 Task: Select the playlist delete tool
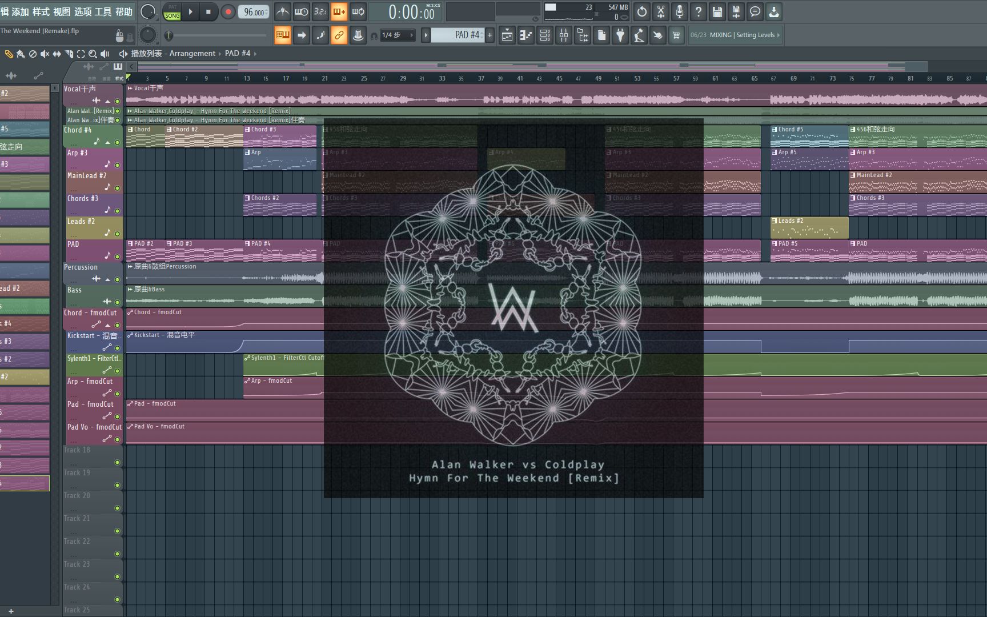click(x=33, y=54)
